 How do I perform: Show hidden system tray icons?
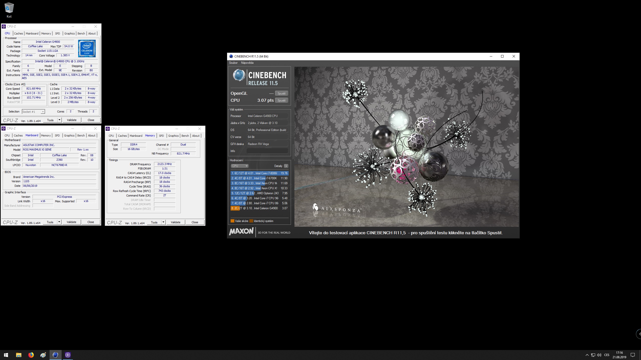pyautogui.click(x=587, y=355)
